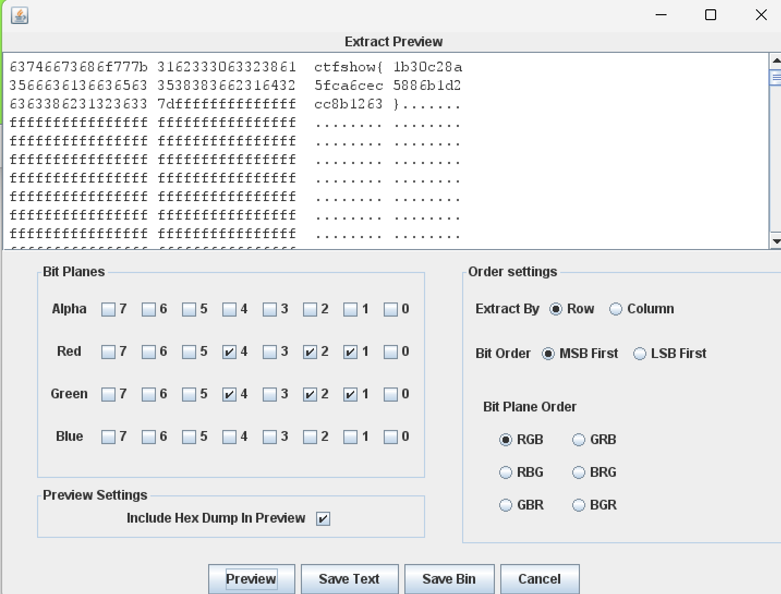Uncheck Green bit plane 2
The width and height of the screenshot is (781, 594).
point(310,395)
